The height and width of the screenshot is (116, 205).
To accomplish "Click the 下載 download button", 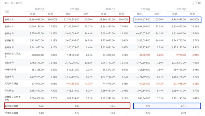I will click(x=196, y=3).
